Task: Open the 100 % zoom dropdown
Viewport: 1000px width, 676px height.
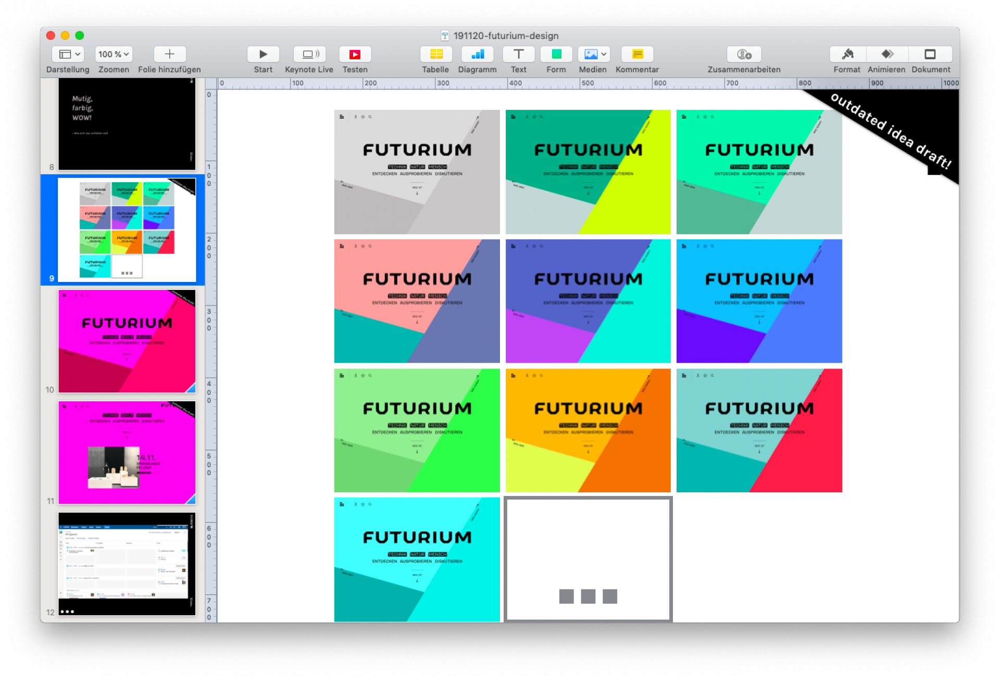Action: point(114,54)
